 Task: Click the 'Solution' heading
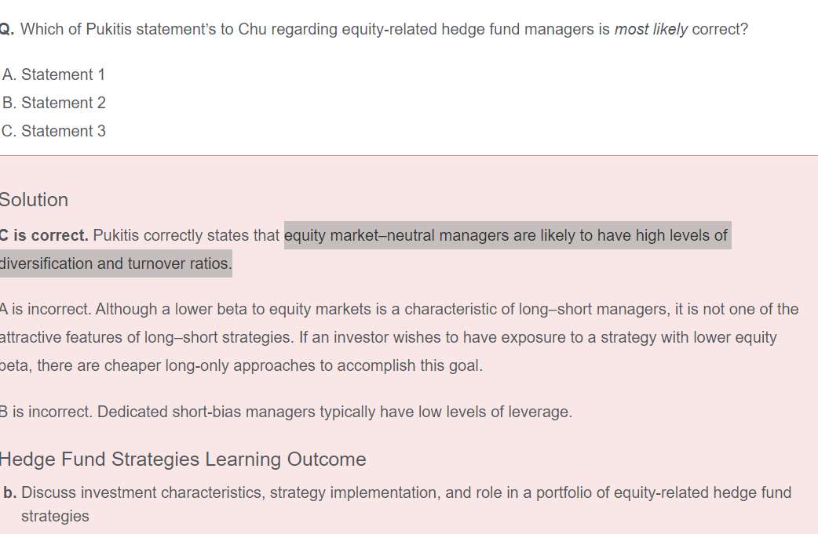click(x=34, y=200)
